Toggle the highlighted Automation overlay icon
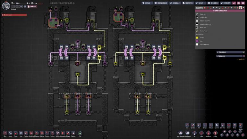Viewport: 247px width, 139px height. (240, 8)
